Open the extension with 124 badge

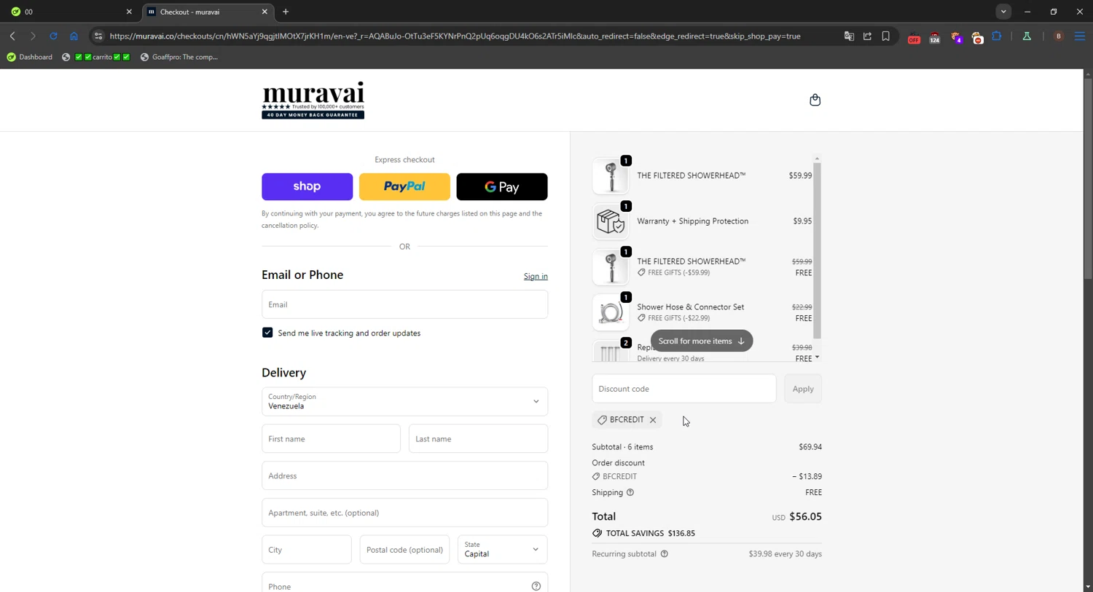point(934,37)
